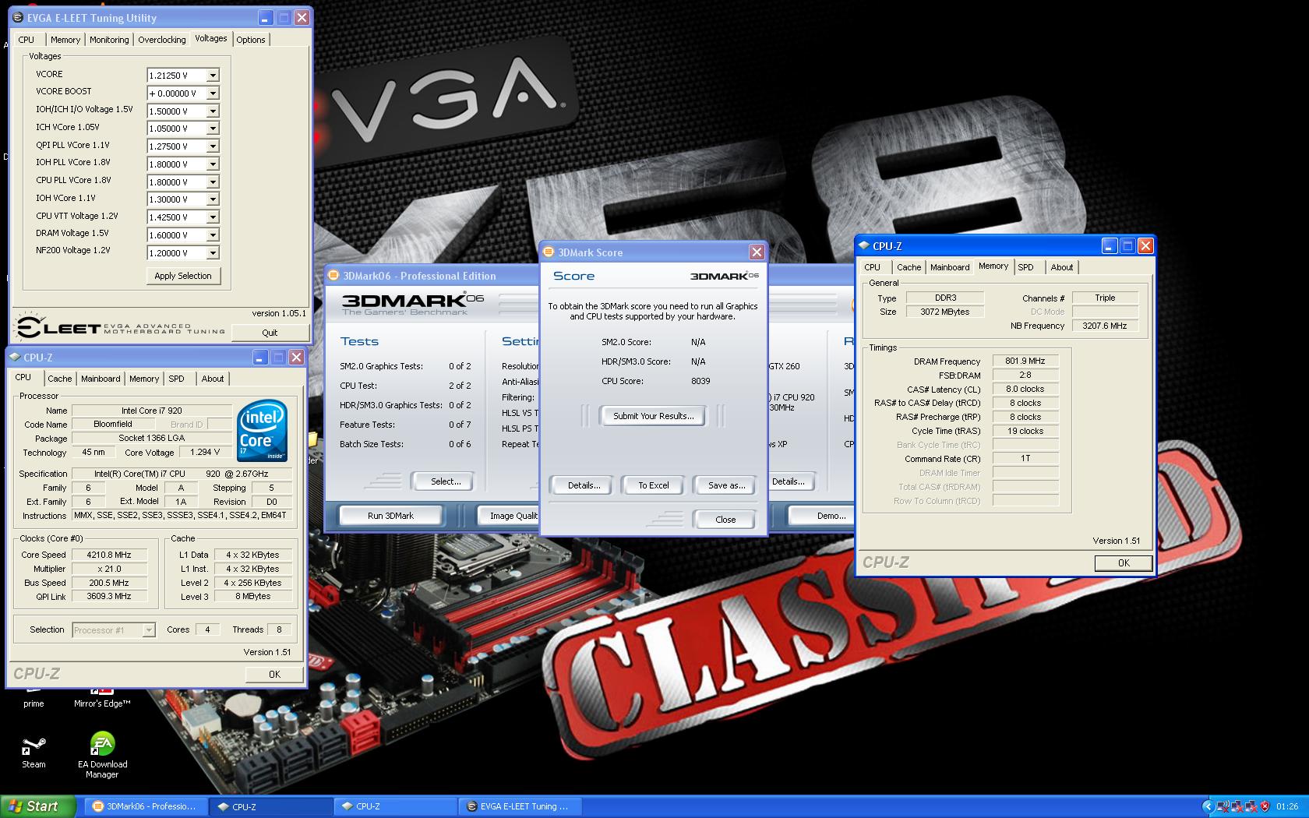
Task: Click the CPU Score value 8039
Action: click(700, 381)
